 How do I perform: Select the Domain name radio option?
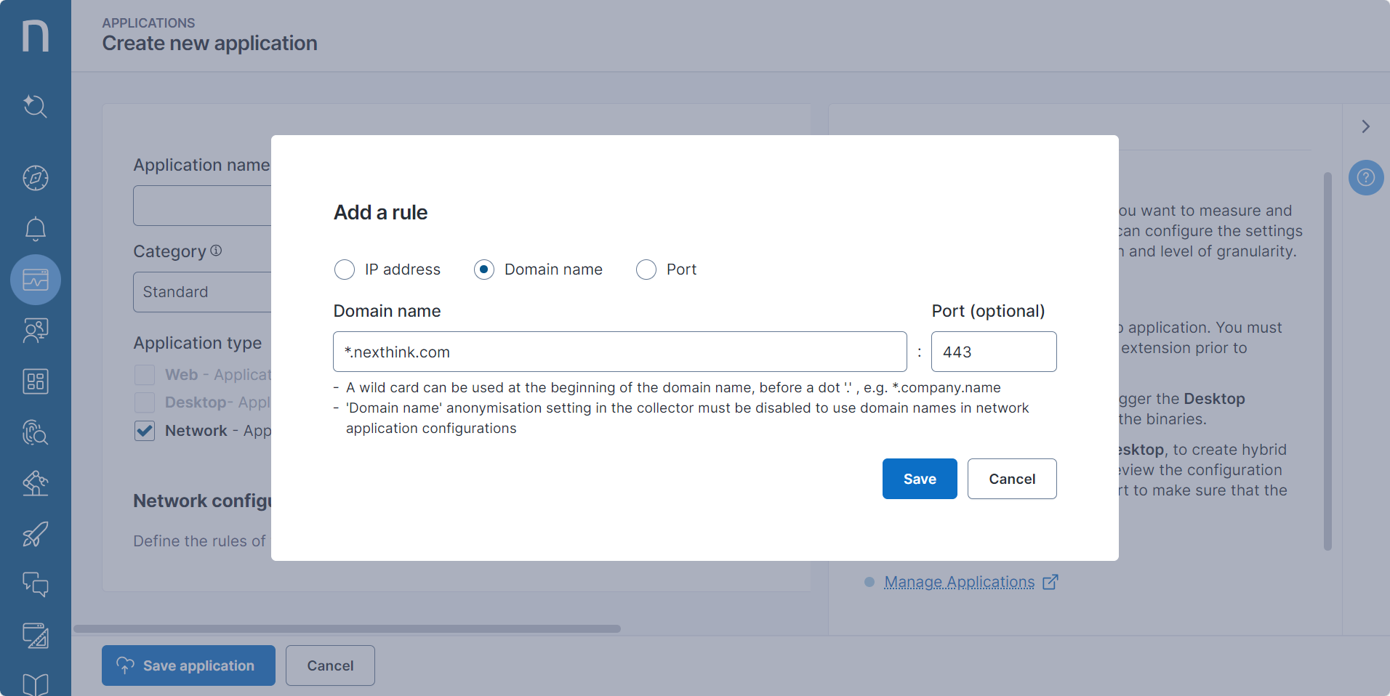[x=484, y=270]
